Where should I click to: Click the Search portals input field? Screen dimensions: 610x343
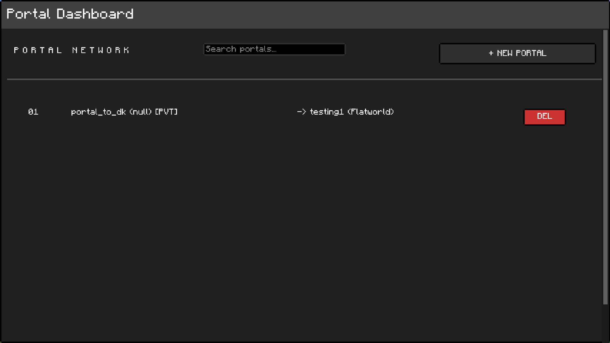[x=274, y=49]
